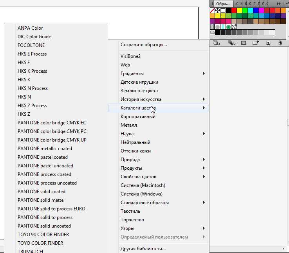This screenshot has height=253, width=289.
Task: Expand the Природа submenu
Action: pos(158,159)
